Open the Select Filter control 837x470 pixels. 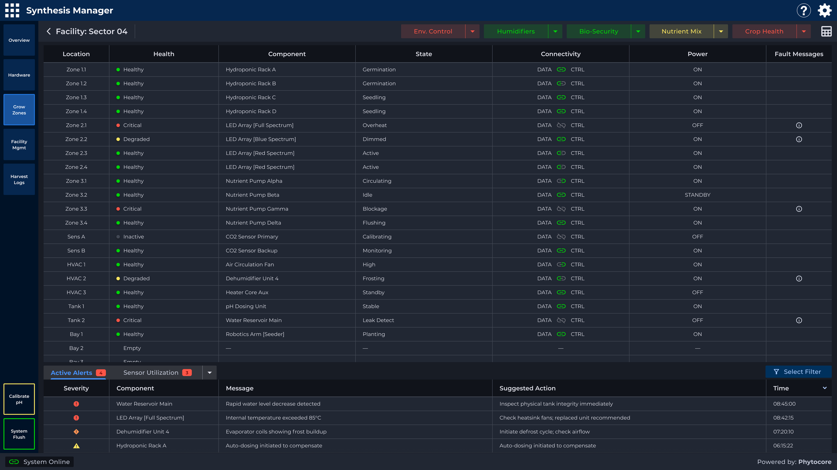tap(798, 372)
